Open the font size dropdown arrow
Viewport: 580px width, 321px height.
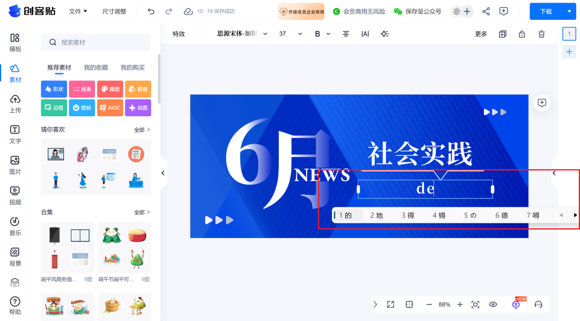300,34
